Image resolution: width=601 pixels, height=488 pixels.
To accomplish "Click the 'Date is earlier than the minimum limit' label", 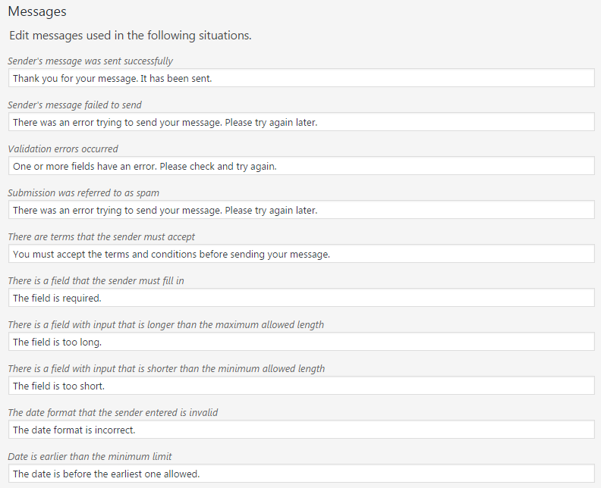I will (90, 457).
